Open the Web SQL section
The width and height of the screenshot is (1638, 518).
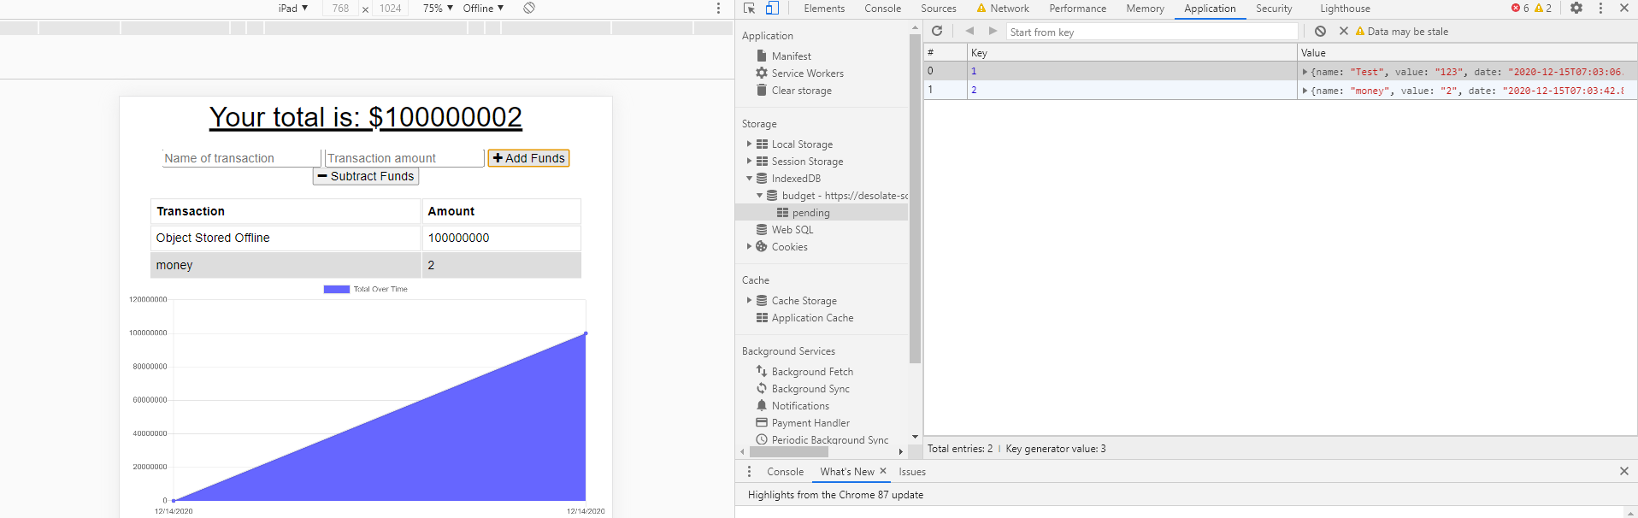(792, 230)
